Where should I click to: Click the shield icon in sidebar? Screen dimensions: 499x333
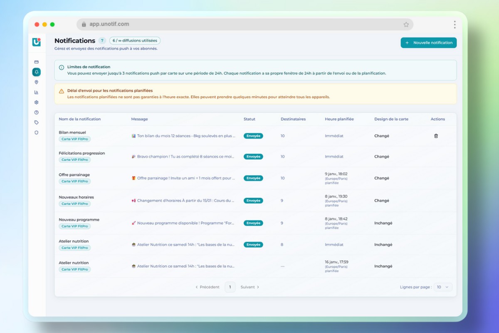37,132
